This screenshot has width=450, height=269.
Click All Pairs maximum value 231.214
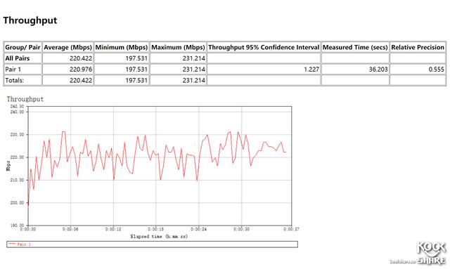[x=194, y=58]
